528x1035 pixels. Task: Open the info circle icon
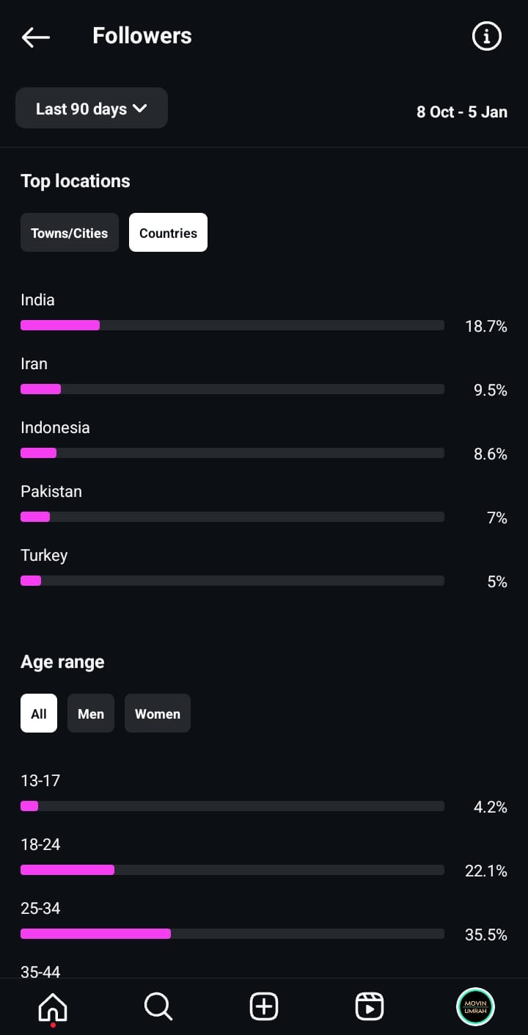(486, 36)
